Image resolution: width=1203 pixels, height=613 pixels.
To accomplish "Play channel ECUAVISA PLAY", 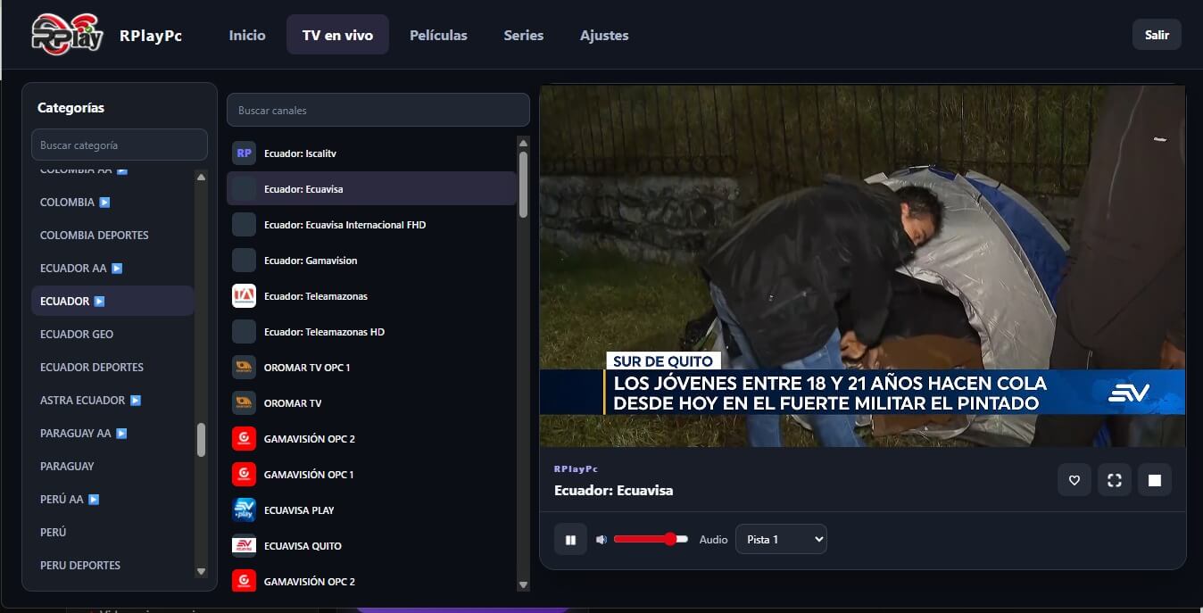I will [x=371, y=510].
